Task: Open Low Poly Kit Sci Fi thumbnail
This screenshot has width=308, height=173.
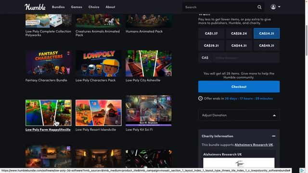Action: (149, 111)
